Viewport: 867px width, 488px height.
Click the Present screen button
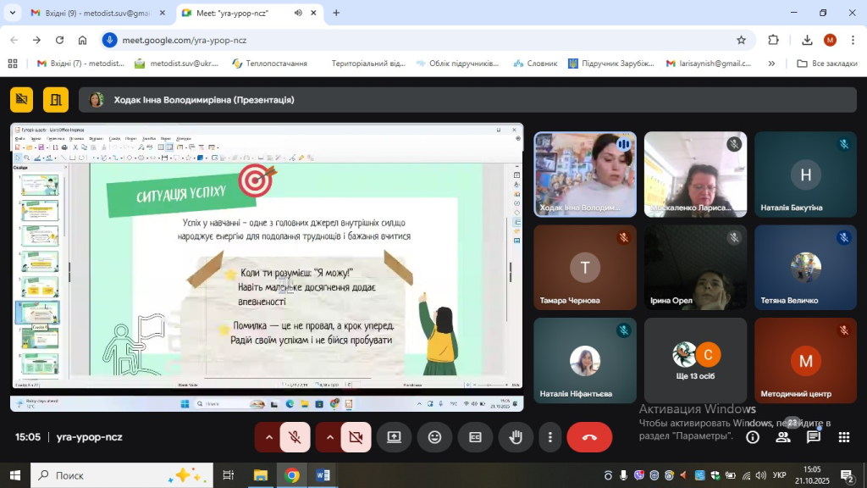tap(394, 437)
